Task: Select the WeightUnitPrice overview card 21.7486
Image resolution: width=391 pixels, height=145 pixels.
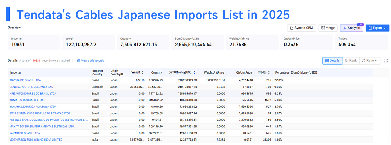Action: point(252,42)
